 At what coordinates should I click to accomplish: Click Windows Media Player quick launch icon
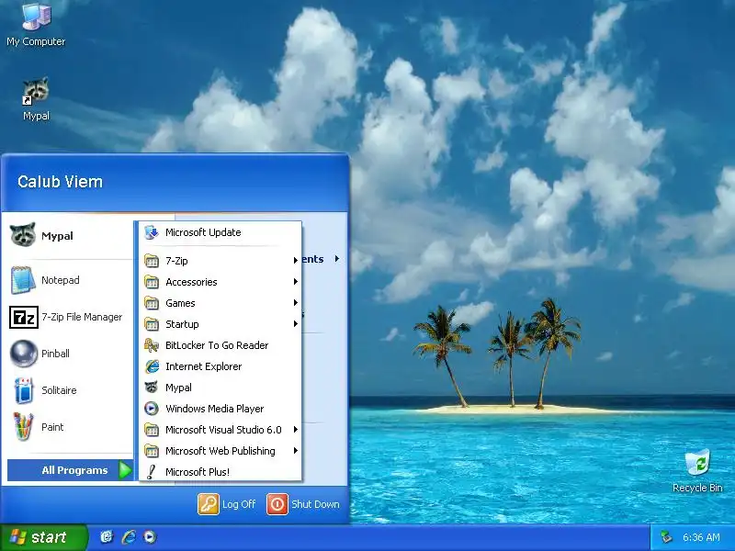coord(150,537)
